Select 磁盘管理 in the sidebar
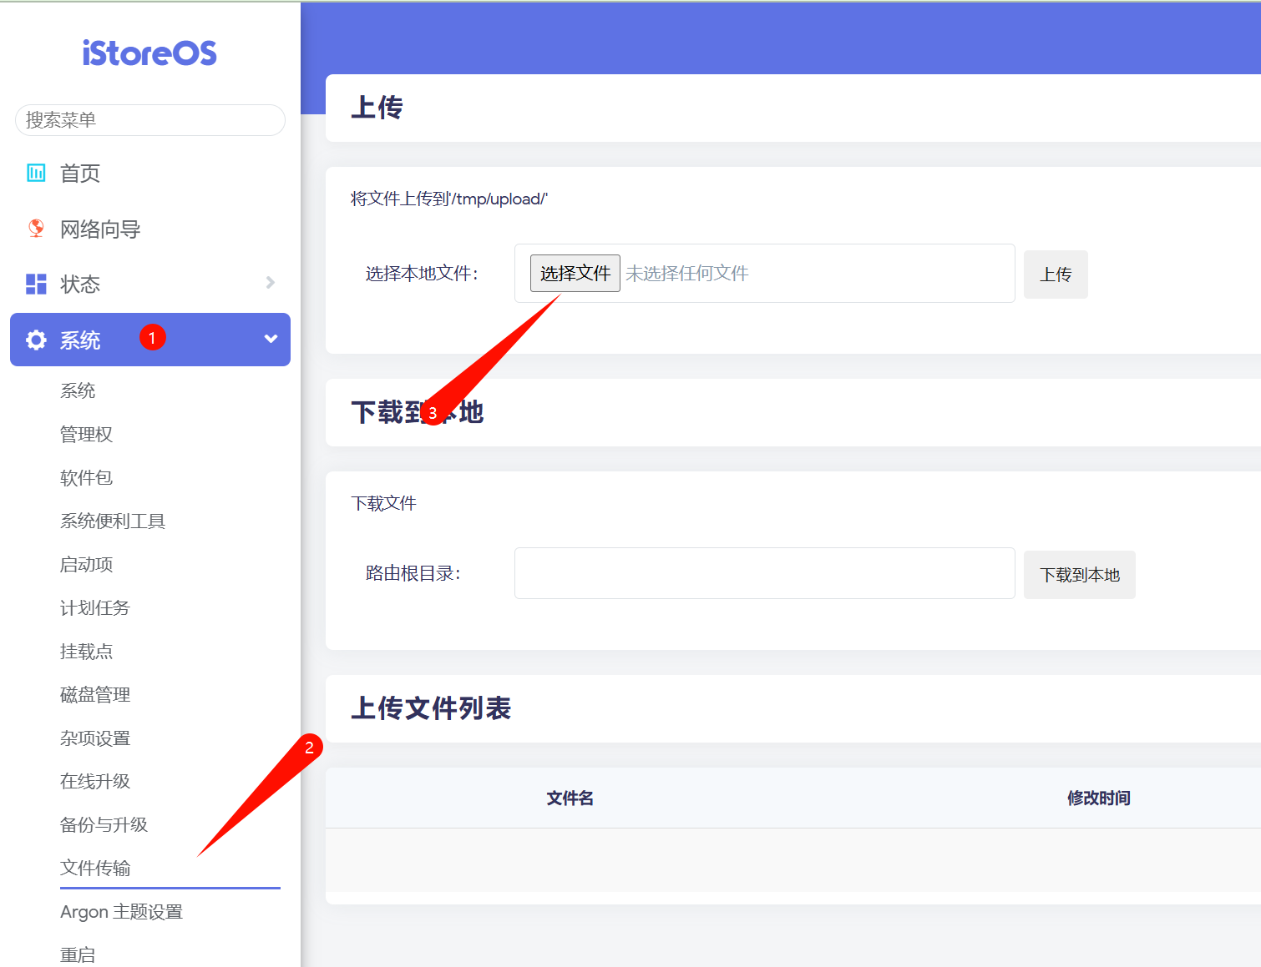Viewport: 1261px width, 967px height. pos(95,695)
